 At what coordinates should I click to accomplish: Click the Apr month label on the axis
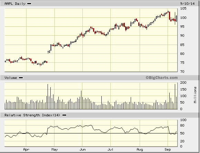[26, 150]
